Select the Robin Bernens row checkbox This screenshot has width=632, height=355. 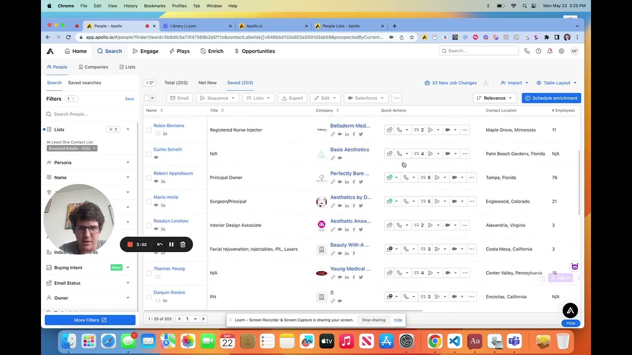[149, 130]
